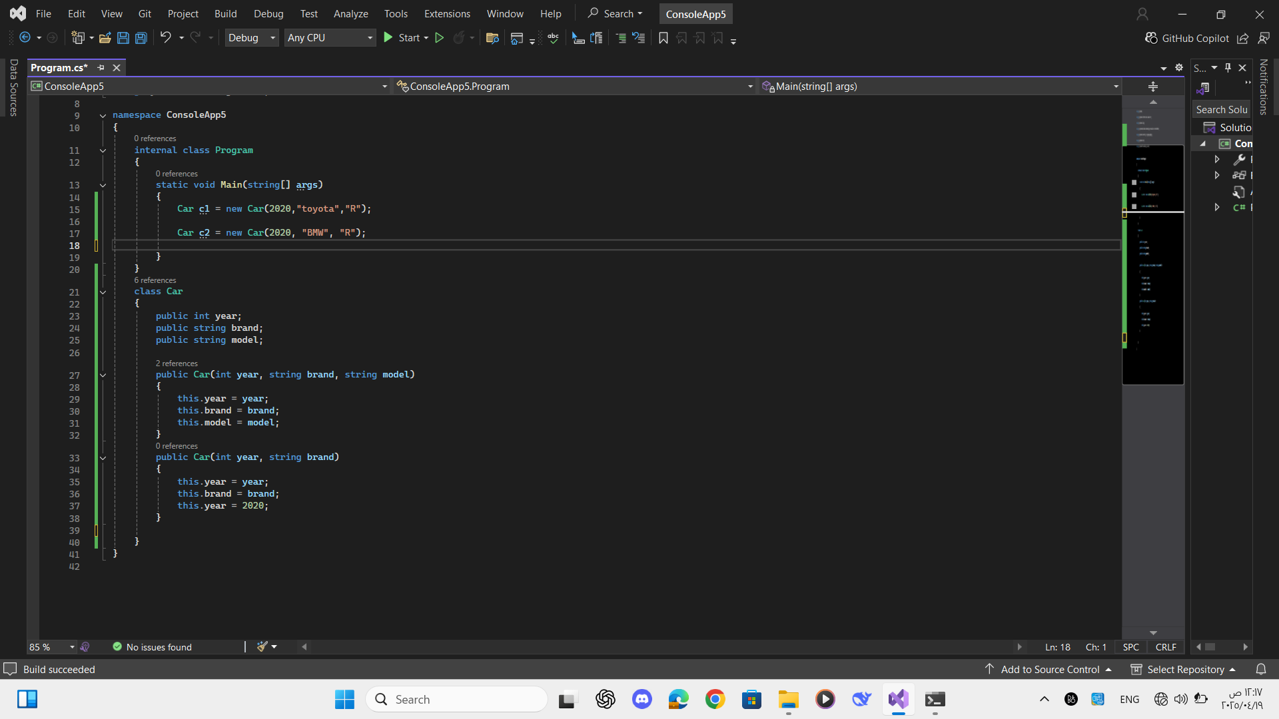This screenshot has width=1279, height=719.
Task: Collapse the class Car outlining region
Action: tap(103, 292)
